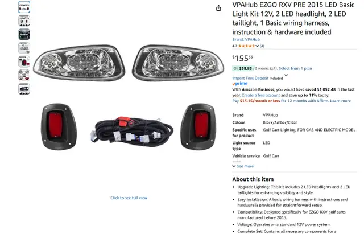Open the last golf cart thumbnail
The image size is (364, 234).
tap(24, 89)
